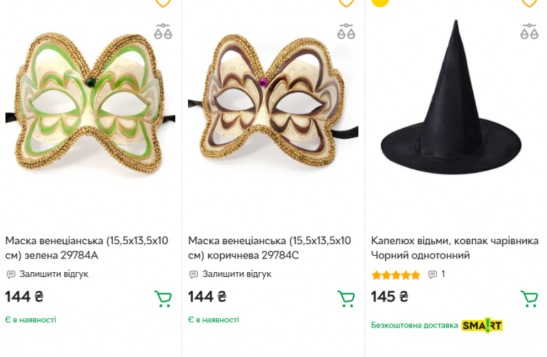Image resolution: width=547 pixels, height=357 pixels.
Task: Open brown Venetian mask product image
Action: pos(272,114)
